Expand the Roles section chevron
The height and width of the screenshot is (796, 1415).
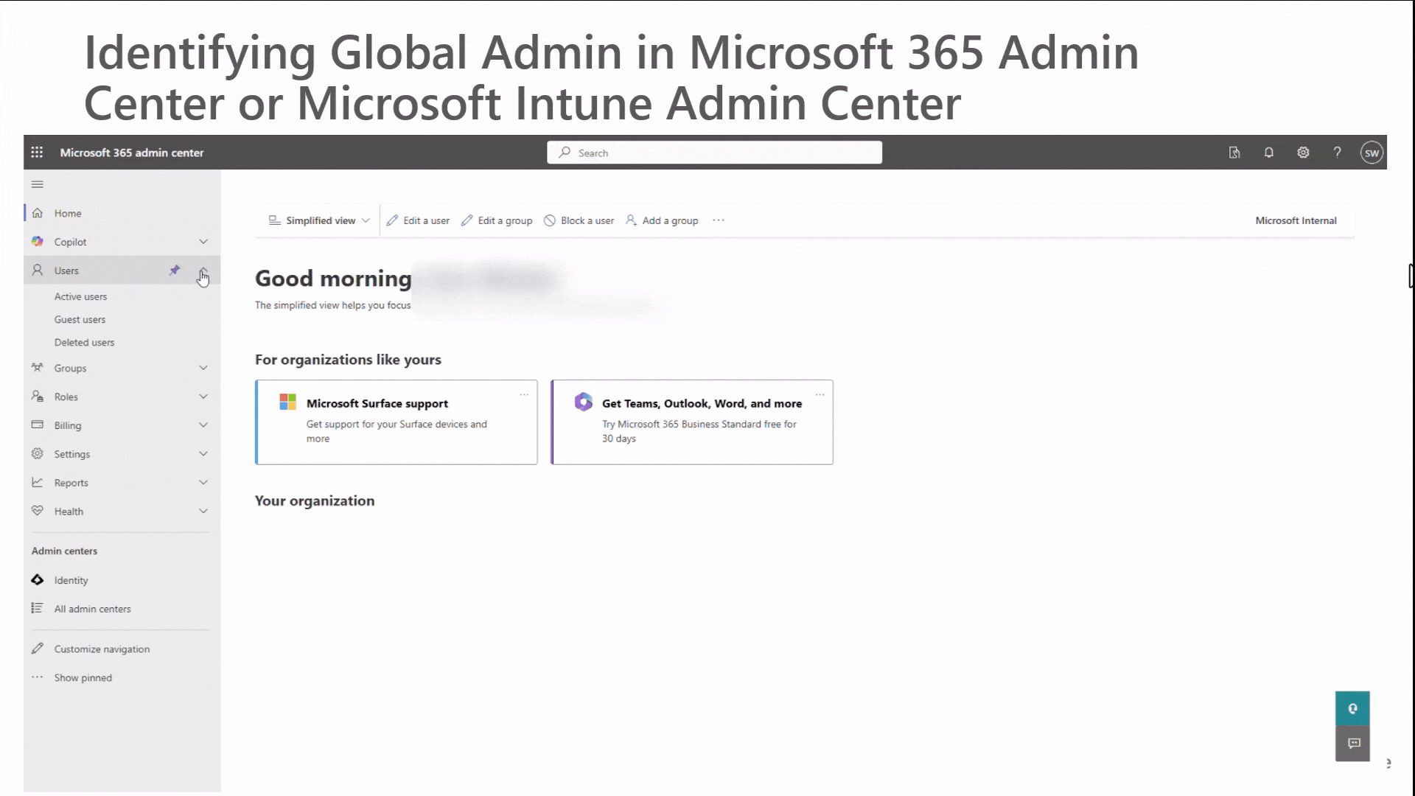coord(203,397)
